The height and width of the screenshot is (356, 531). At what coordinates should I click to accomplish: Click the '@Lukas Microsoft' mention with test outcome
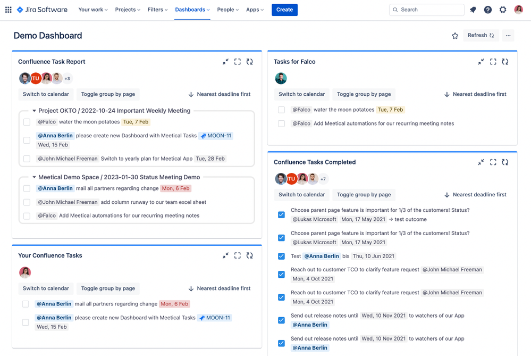coord(314,219)
